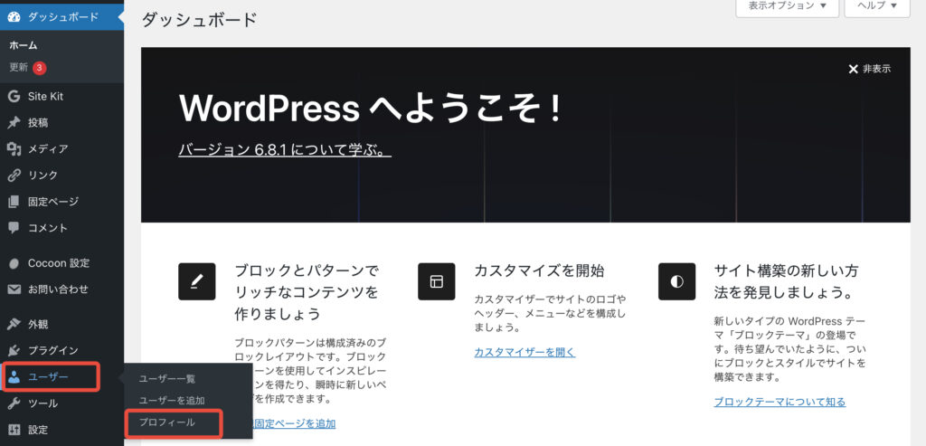Click the paintbrush icon beside 外観
The image size is (926, 446).
click(x=14, y=324)
